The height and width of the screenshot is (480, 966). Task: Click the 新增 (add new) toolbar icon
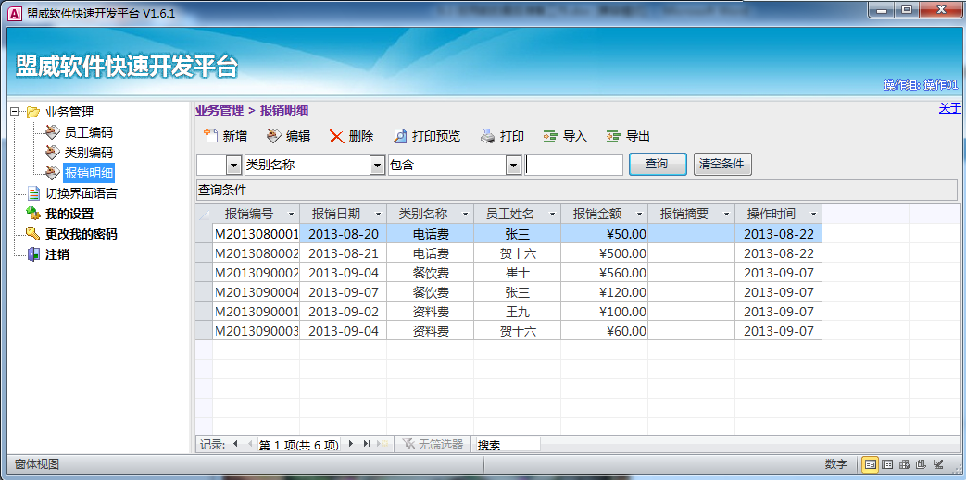tap(211, 136)
